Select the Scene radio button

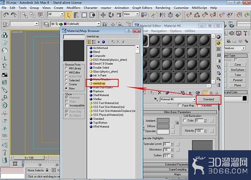pos(66,84)
